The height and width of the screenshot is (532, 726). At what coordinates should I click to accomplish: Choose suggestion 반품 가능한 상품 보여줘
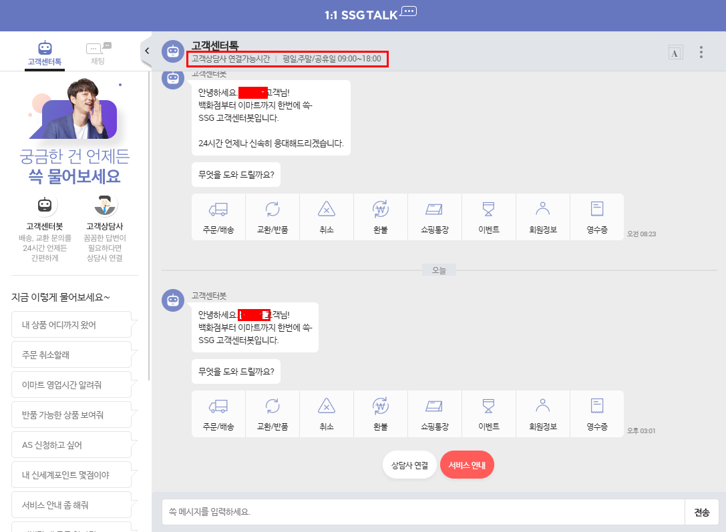(x=71, y=415)
